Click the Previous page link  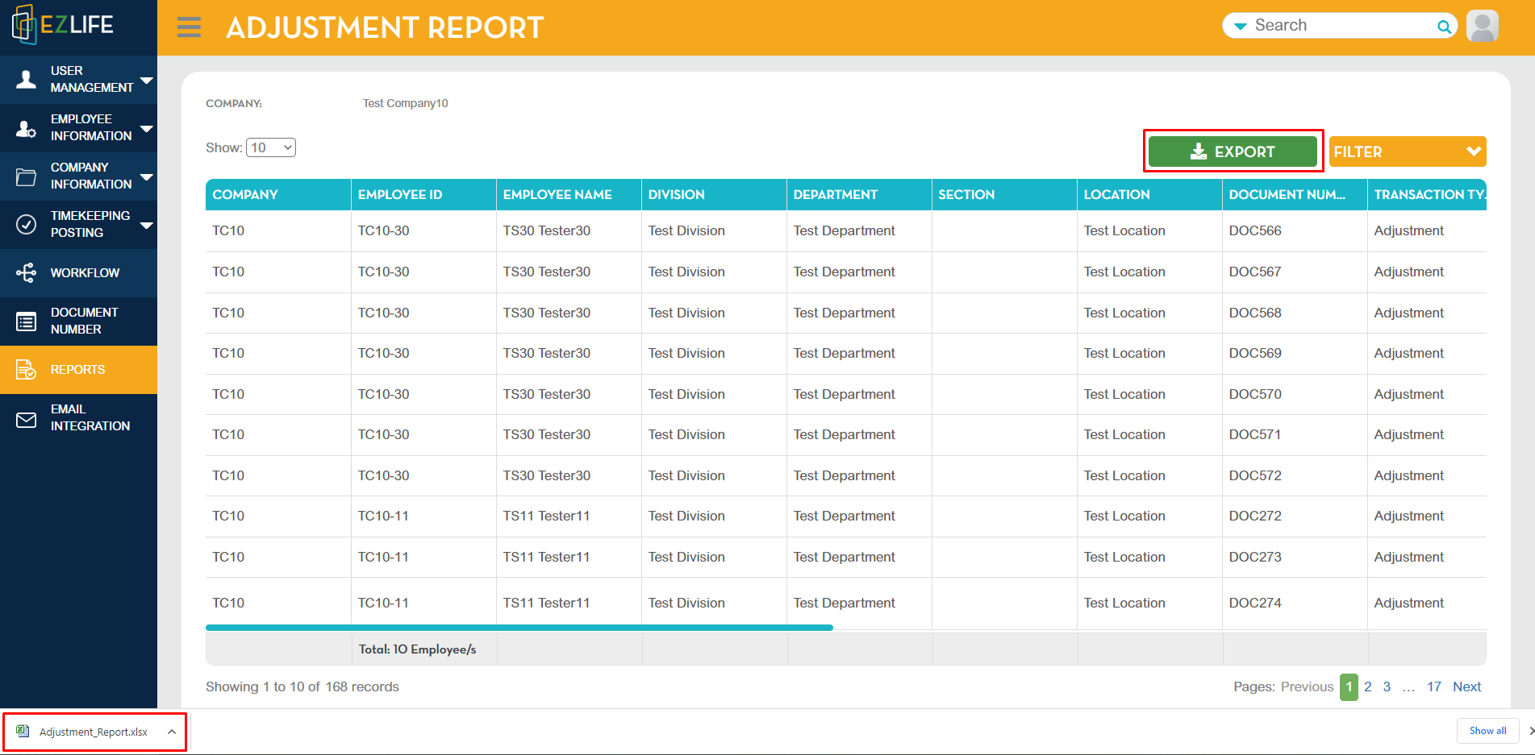tap(1308, 687)
